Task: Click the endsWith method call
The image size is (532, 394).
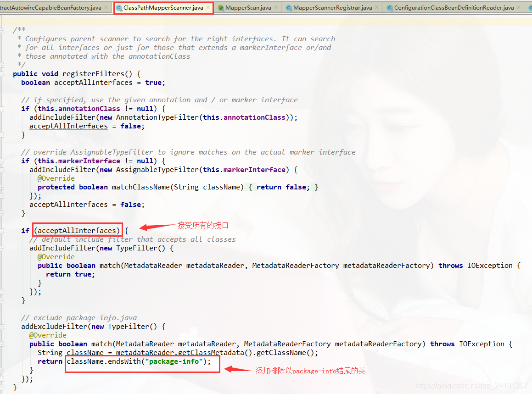Action: [124, 361]
